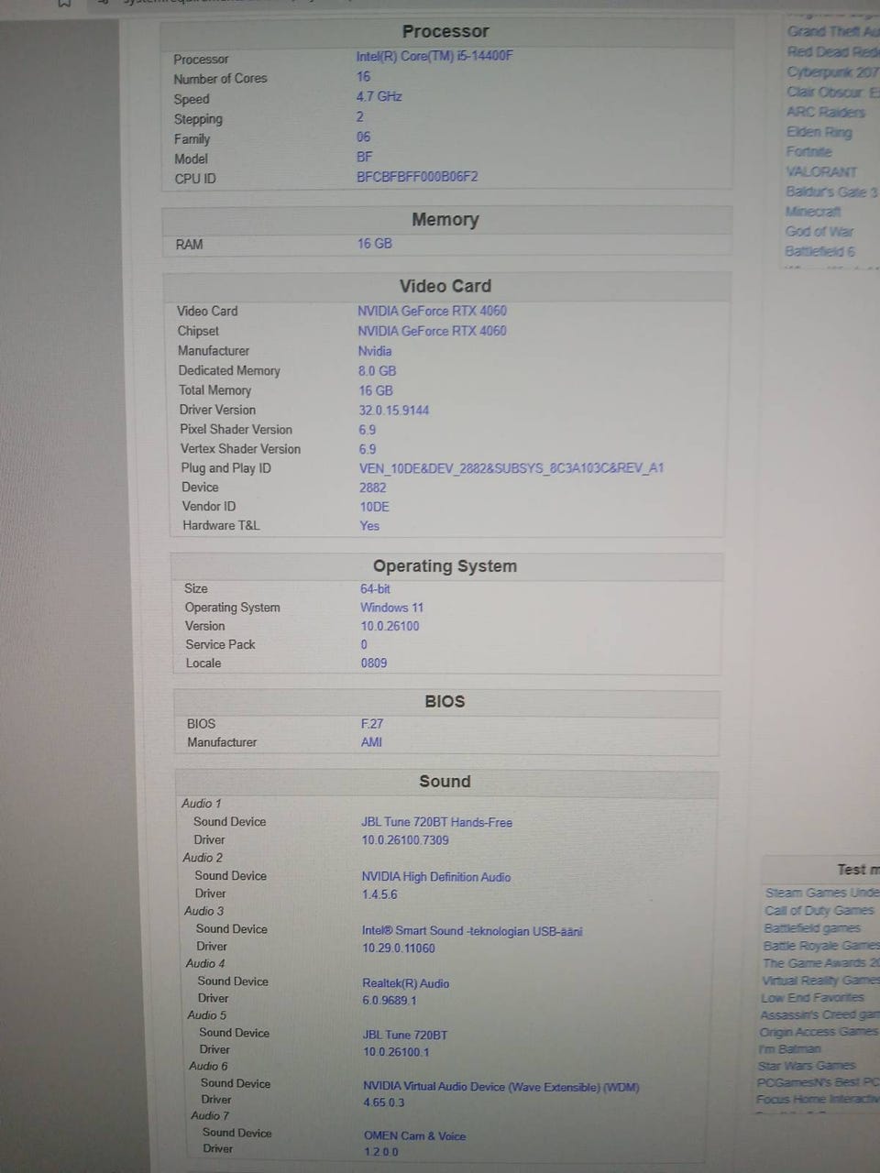This screenshot has width=880, height=1173.
Task: Click the Locale value 0809
Action: coord(374,663)
